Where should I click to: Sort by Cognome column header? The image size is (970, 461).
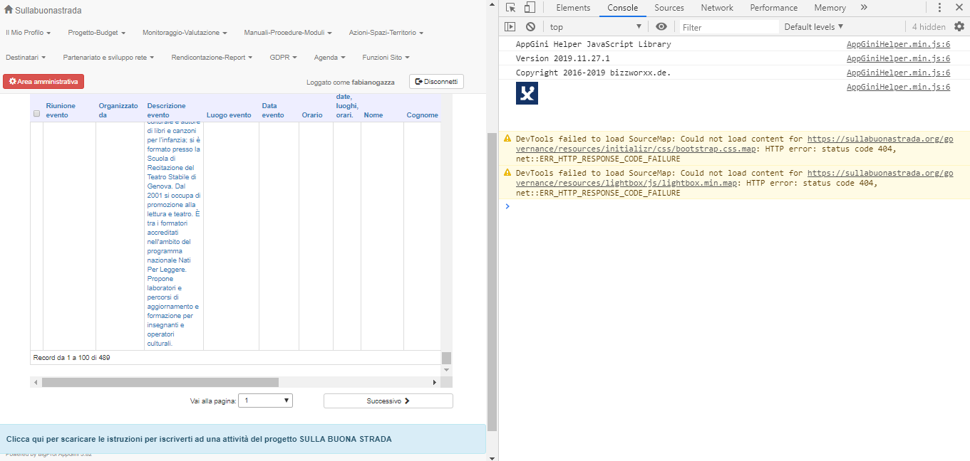[423, 115]
